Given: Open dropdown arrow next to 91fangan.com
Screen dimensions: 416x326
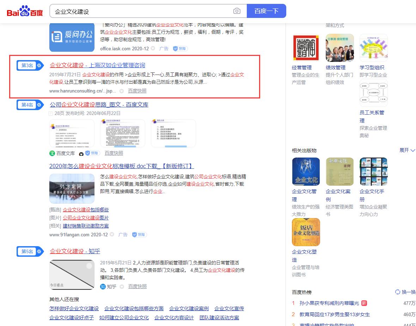Looking at the screenshot, I should click(x=112, y=235).
